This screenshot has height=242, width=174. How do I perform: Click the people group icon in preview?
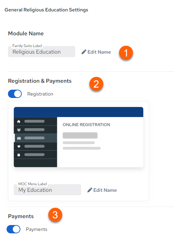pos(19,130)
